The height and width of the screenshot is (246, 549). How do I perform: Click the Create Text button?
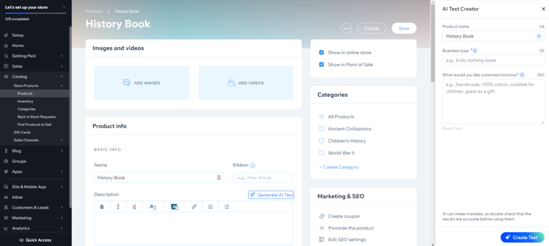[522, 237]
